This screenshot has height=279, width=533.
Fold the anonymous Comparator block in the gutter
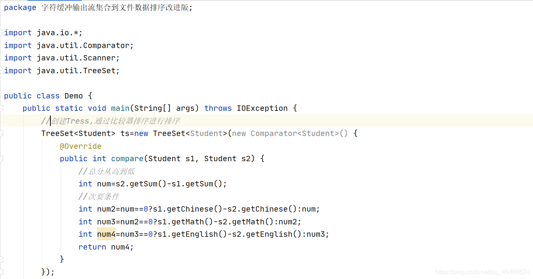tap(2, 134)
